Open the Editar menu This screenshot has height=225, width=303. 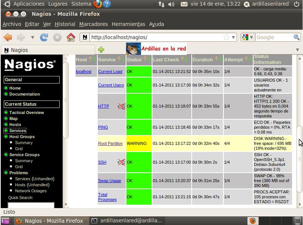[x=32, y=24]
